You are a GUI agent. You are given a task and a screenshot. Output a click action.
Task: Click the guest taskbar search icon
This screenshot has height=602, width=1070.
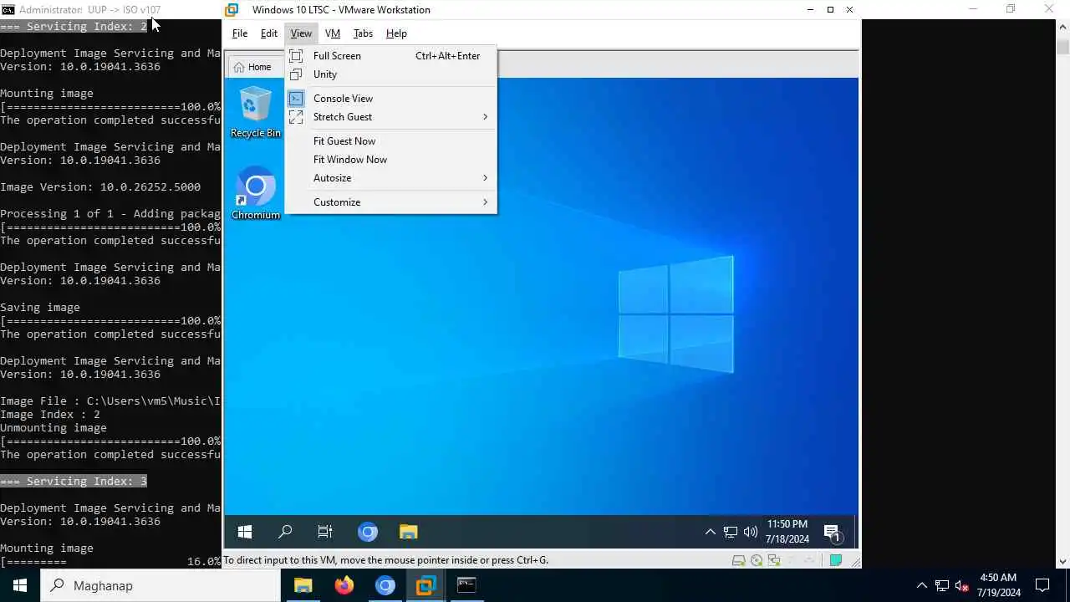click(x=285, y=532)
